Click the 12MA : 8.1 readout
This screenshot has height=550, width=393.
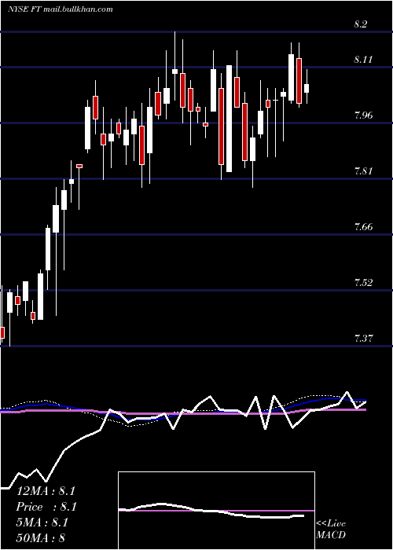coord(46,491)
